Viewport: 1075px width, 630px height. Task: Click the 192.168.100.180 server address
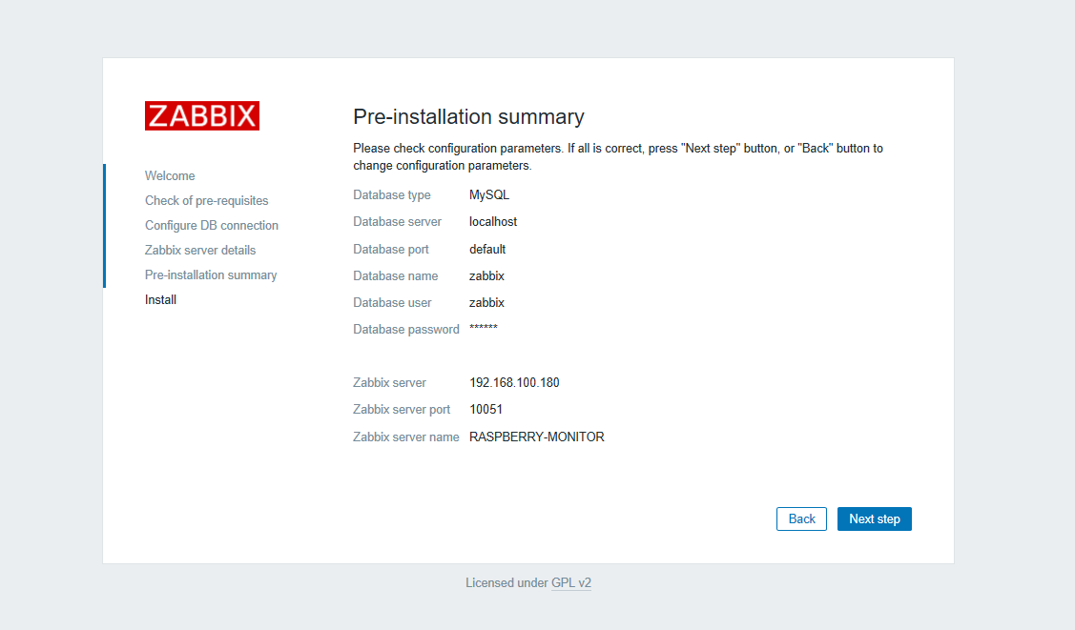(514, 382)
